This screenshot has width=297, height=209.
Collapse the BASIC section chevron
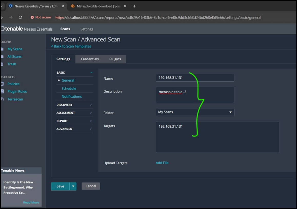(91, 72)
